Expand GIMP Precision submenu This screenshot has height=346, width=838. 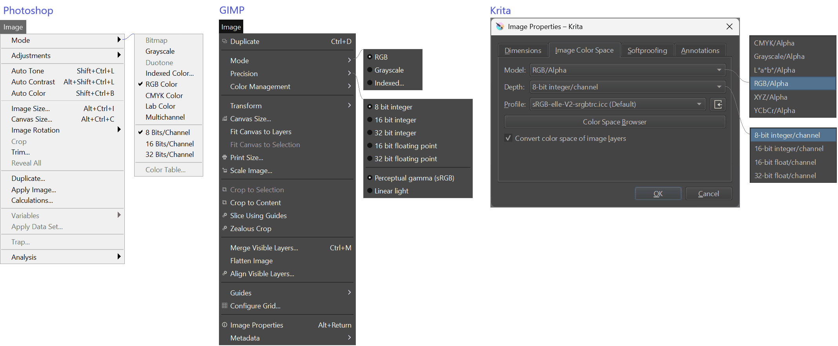click(288, 73)
